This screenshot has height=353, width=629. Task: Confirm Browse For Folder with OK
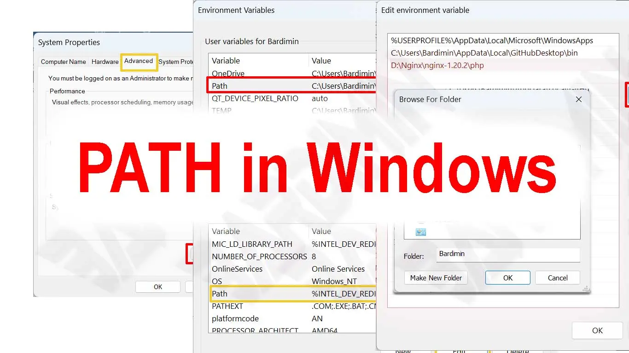tap(507, 278)
